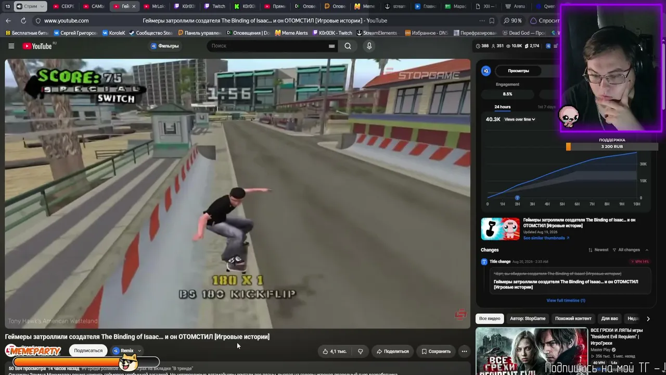
Task: Open See similar thumbnails link
Action: point(546,238)
